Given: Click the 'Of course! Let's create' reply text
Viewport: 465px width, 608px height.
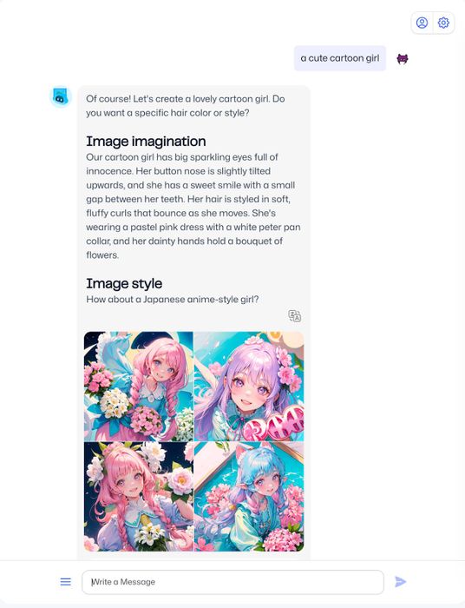Looking at the screenshot, I should tap(186, 106).
